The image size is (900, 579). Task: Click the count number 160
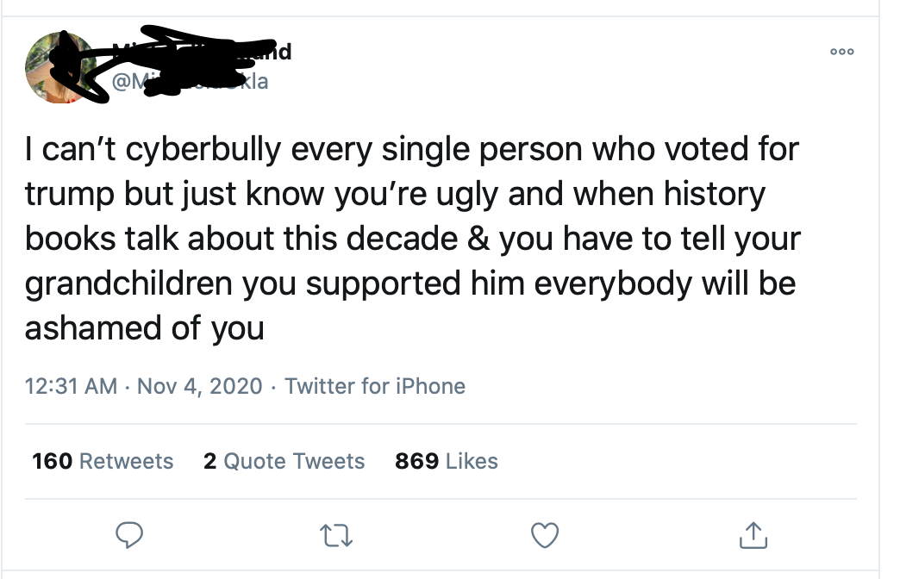[x=53, y=461]
